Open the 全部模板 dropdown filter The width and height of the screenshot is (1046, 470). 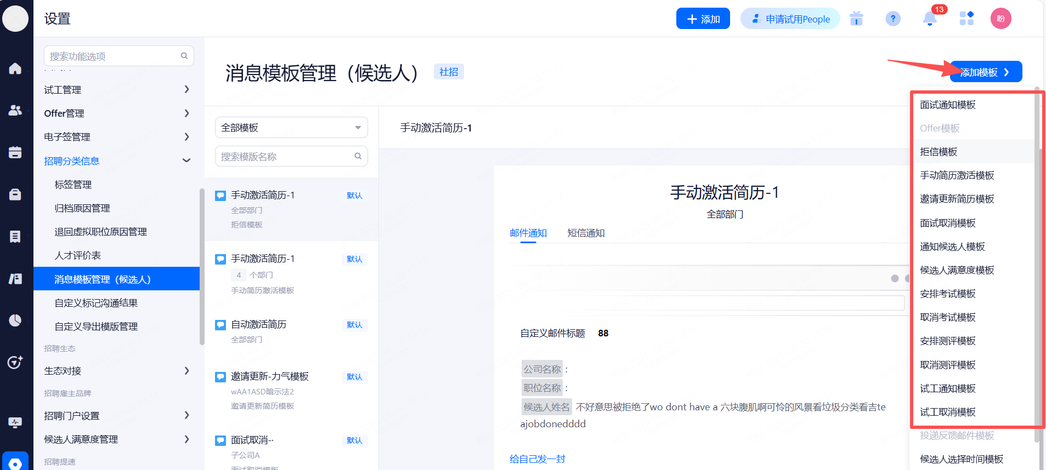291,128
